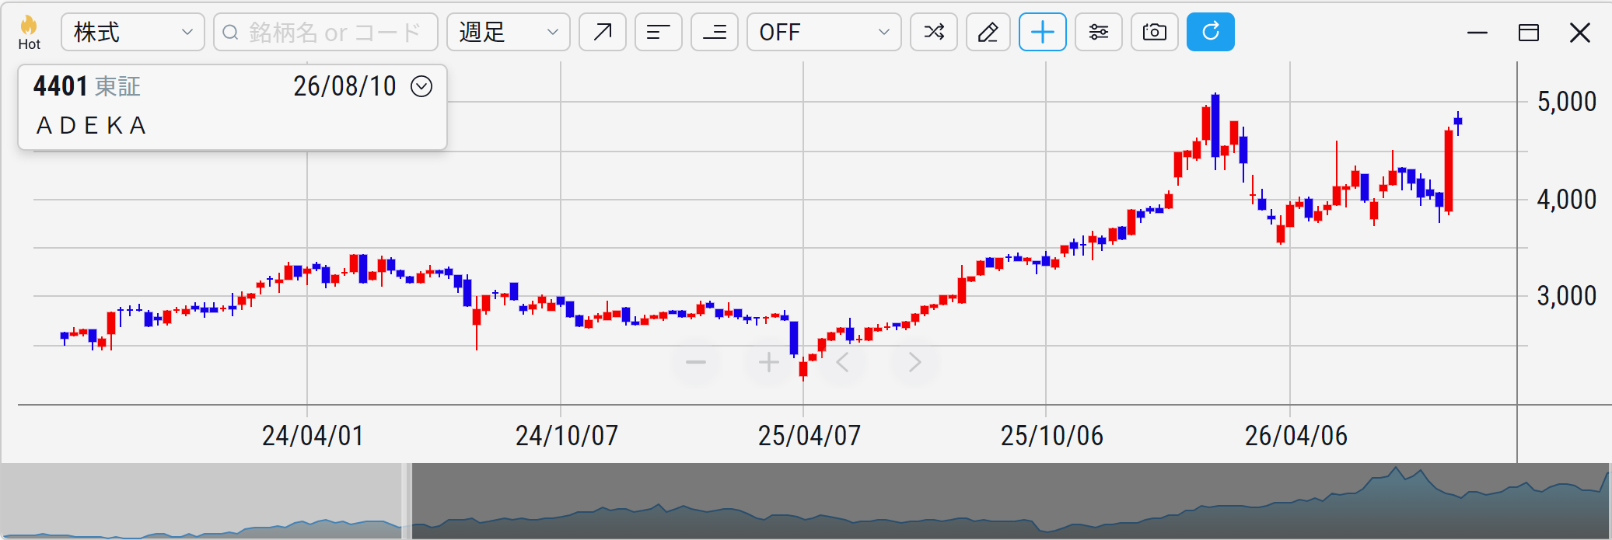Minimize the chart window
The image size is (1612, 540).
click(1477, 33)
